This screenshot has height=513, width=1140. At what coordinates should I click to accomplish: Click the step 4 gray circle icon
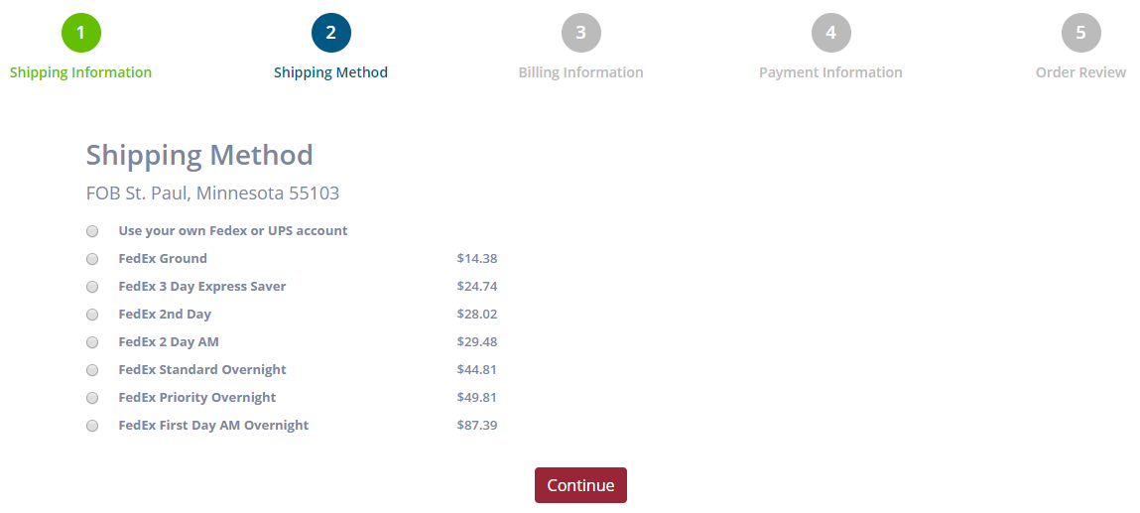point(830,33)
